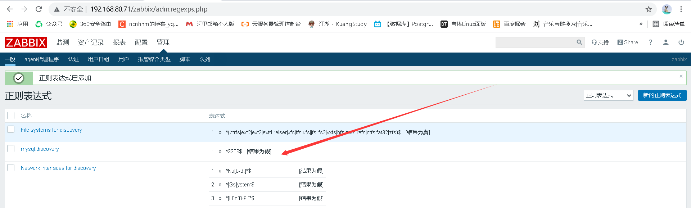The width and height of the screenshot is (691, 208).
Task: Check the mysql.discovery row checkbox
Action: point(11,149)
